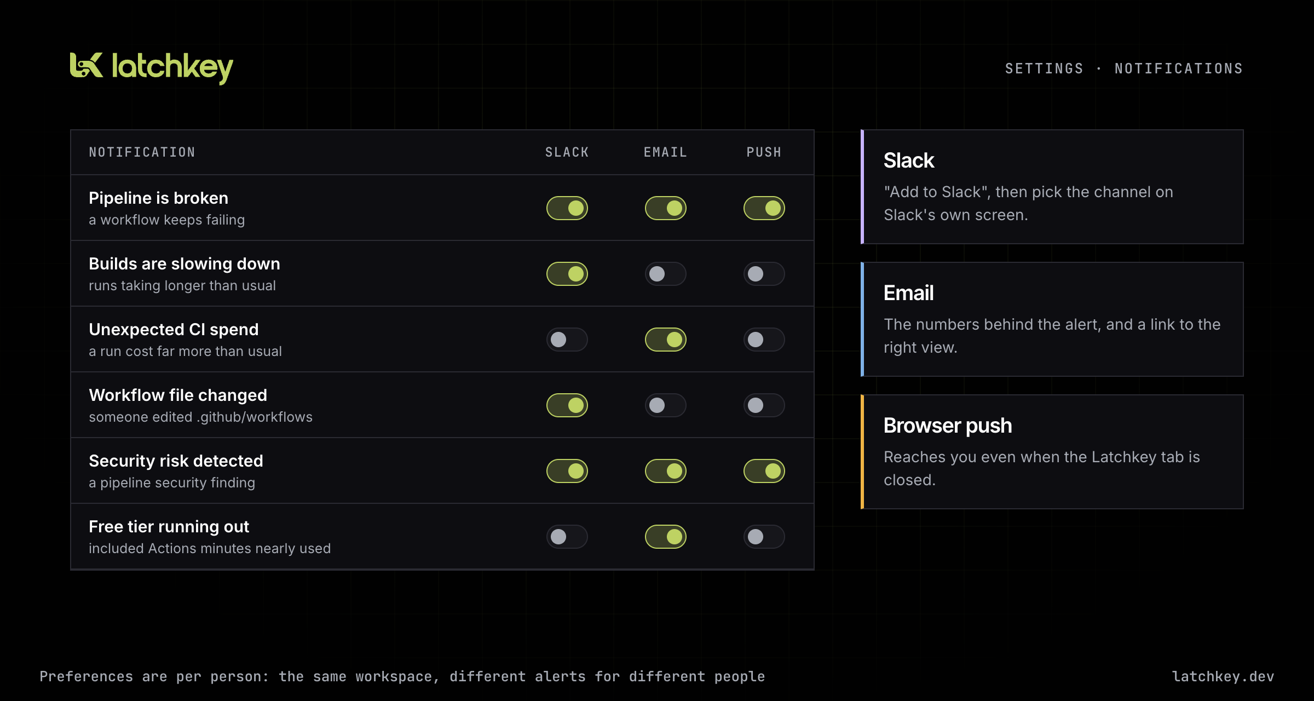Click "someone edited .github/workflows" description

point(200,417)
